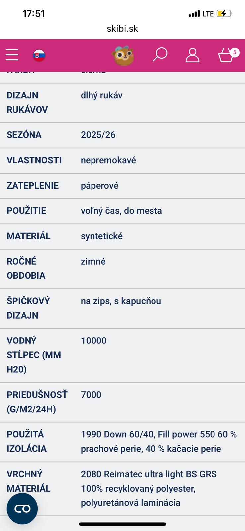Tap the battery charging indicator
The width and height of the screenshot is (245, 531).
224,14
